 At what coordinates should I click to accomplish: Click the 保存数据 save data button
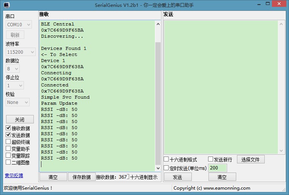(x=82, y=177)
